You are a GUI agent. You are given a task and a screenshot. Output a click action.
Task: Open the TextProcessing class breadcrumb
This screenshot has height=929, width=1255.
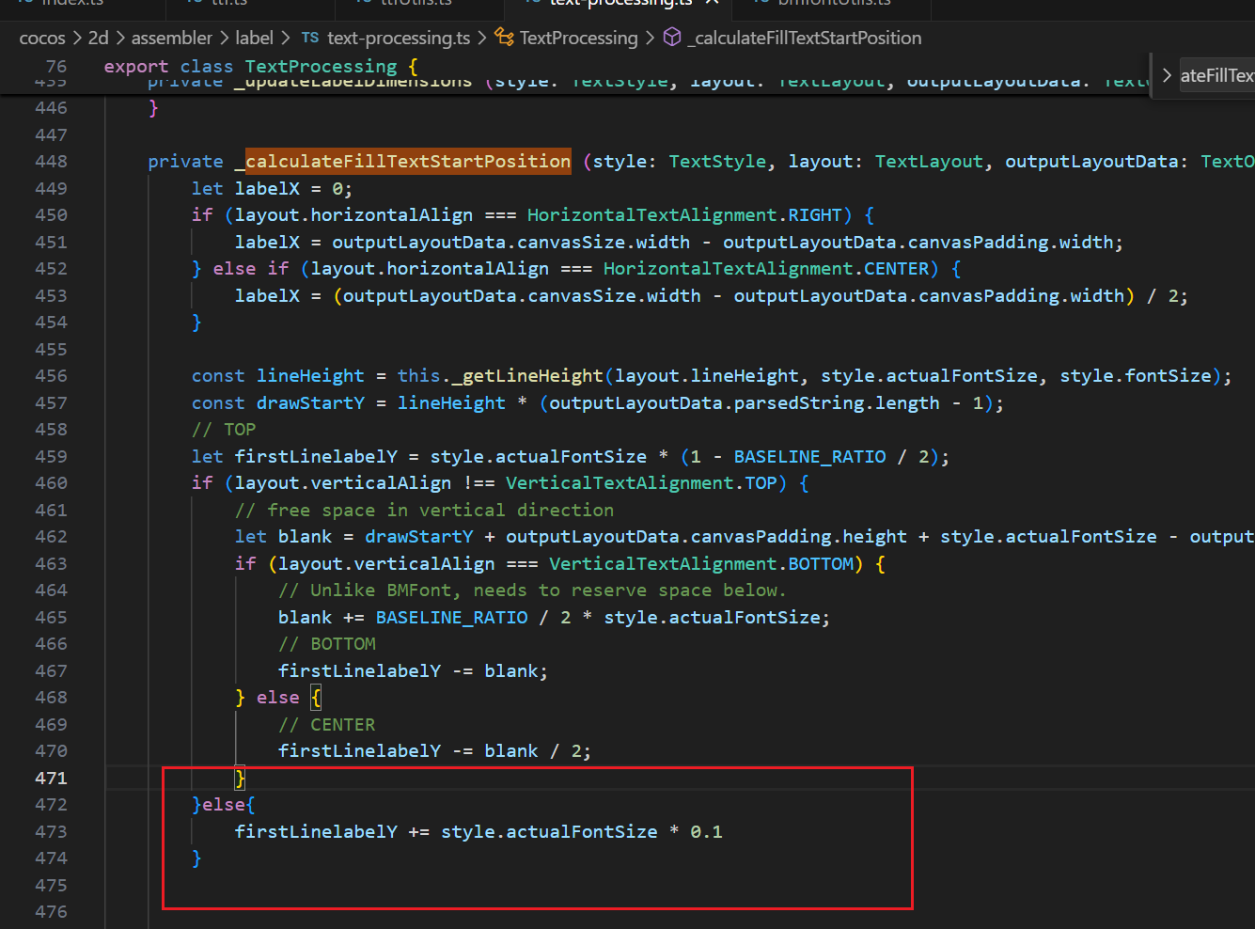point(578,38)
